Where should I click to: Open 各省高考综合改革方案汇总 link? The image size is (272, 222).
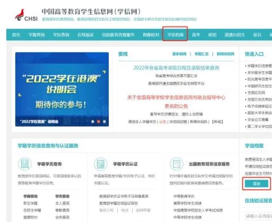[x=176, y=76]
